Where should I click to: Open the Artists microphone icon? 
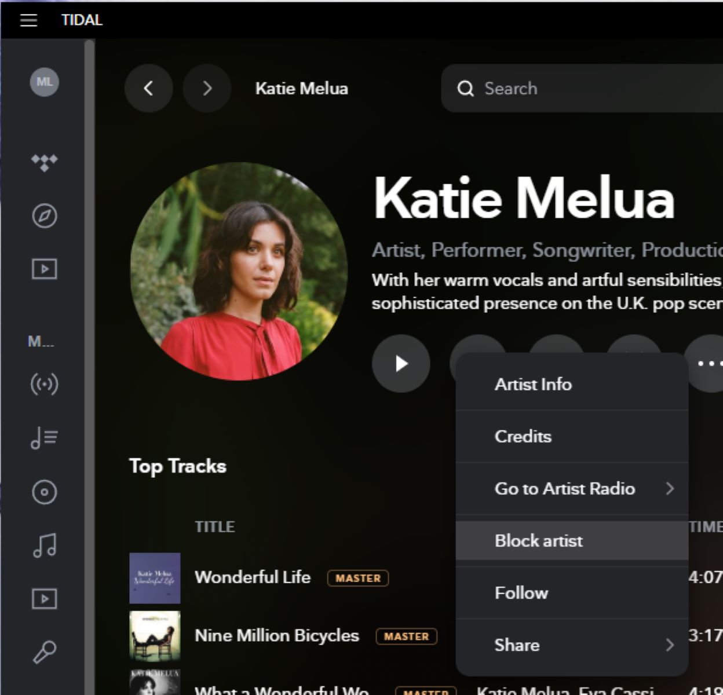[x=45, y=652]
